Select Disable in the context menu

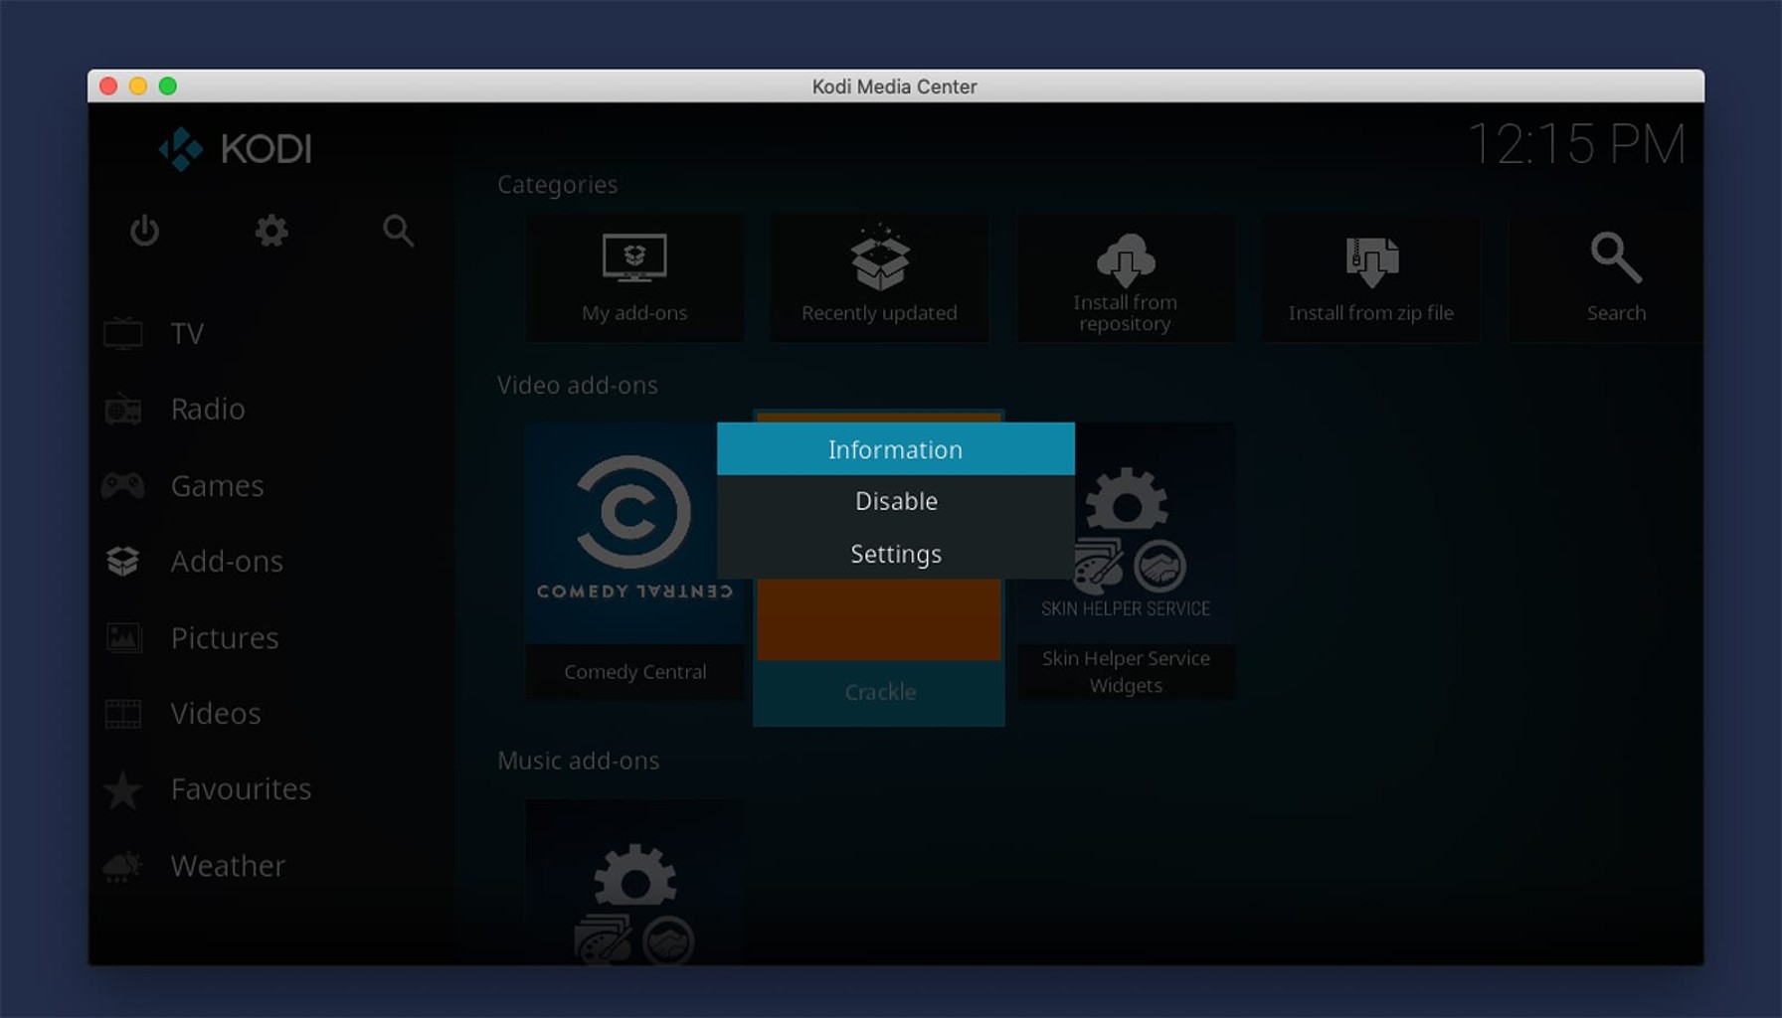tap(895, 501)
